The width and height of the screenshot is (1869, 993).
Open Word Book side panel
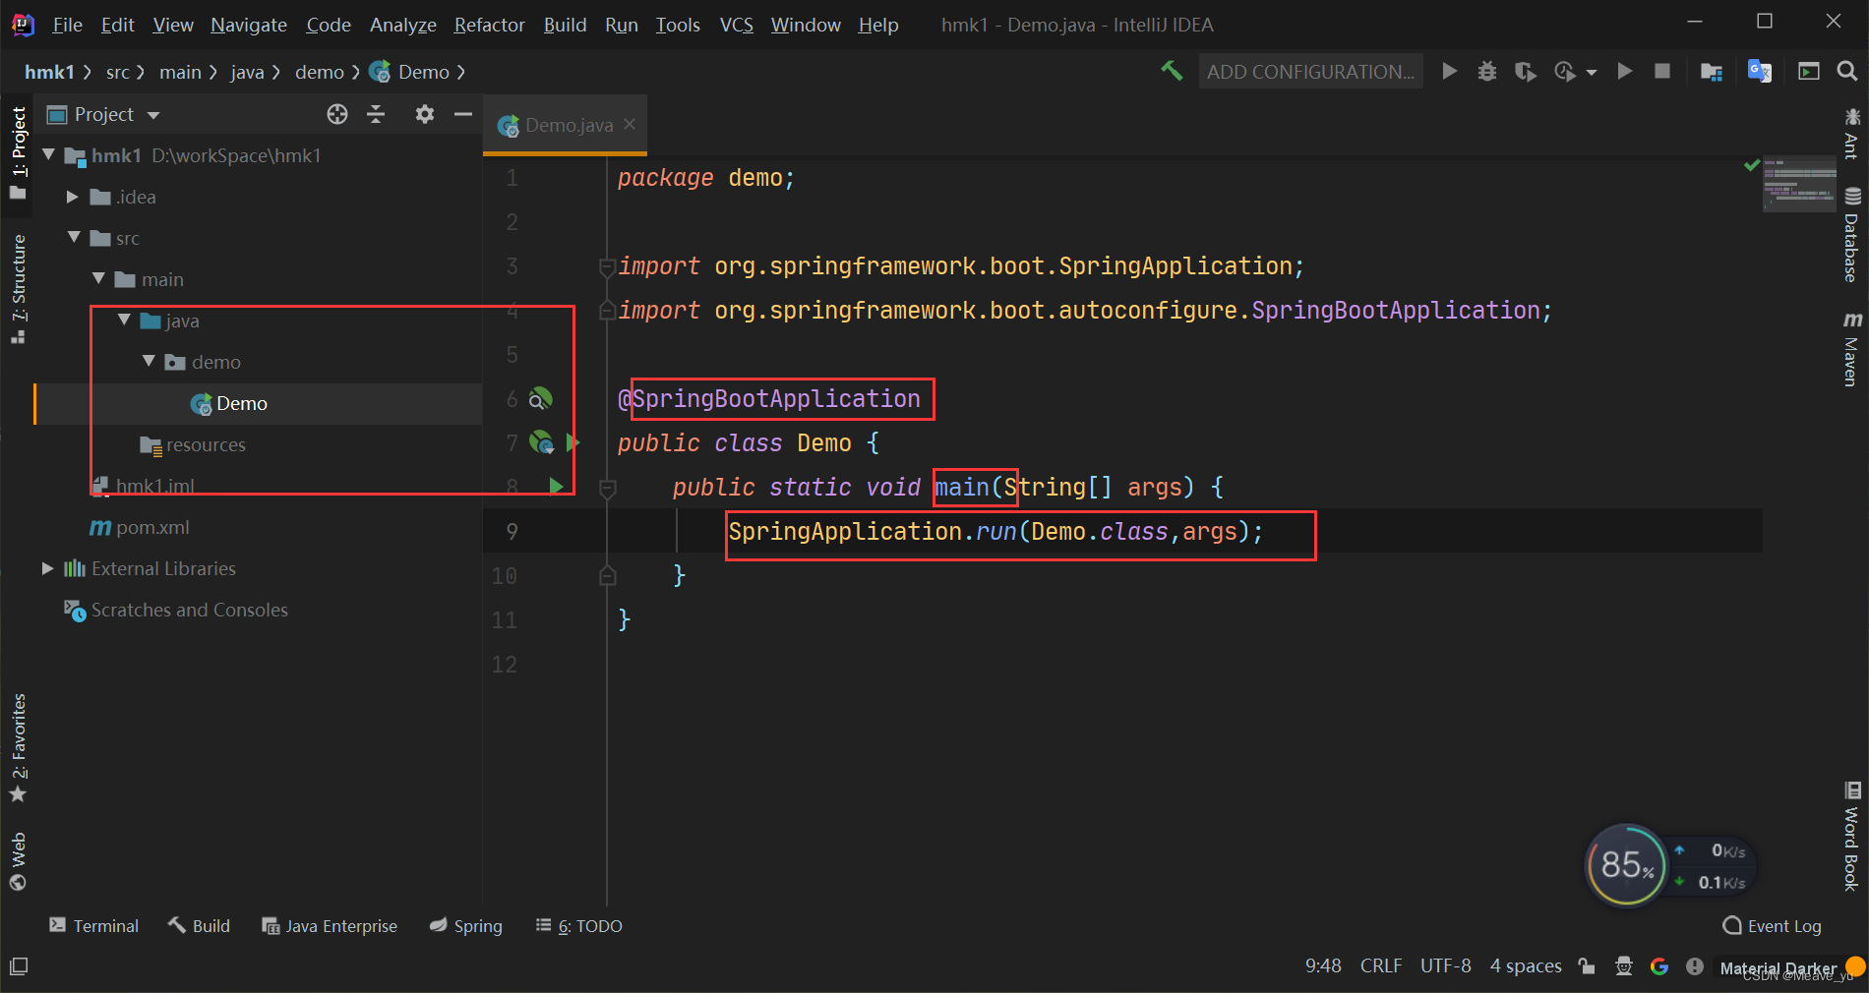pyautogui.click(x=1851, y=838)
